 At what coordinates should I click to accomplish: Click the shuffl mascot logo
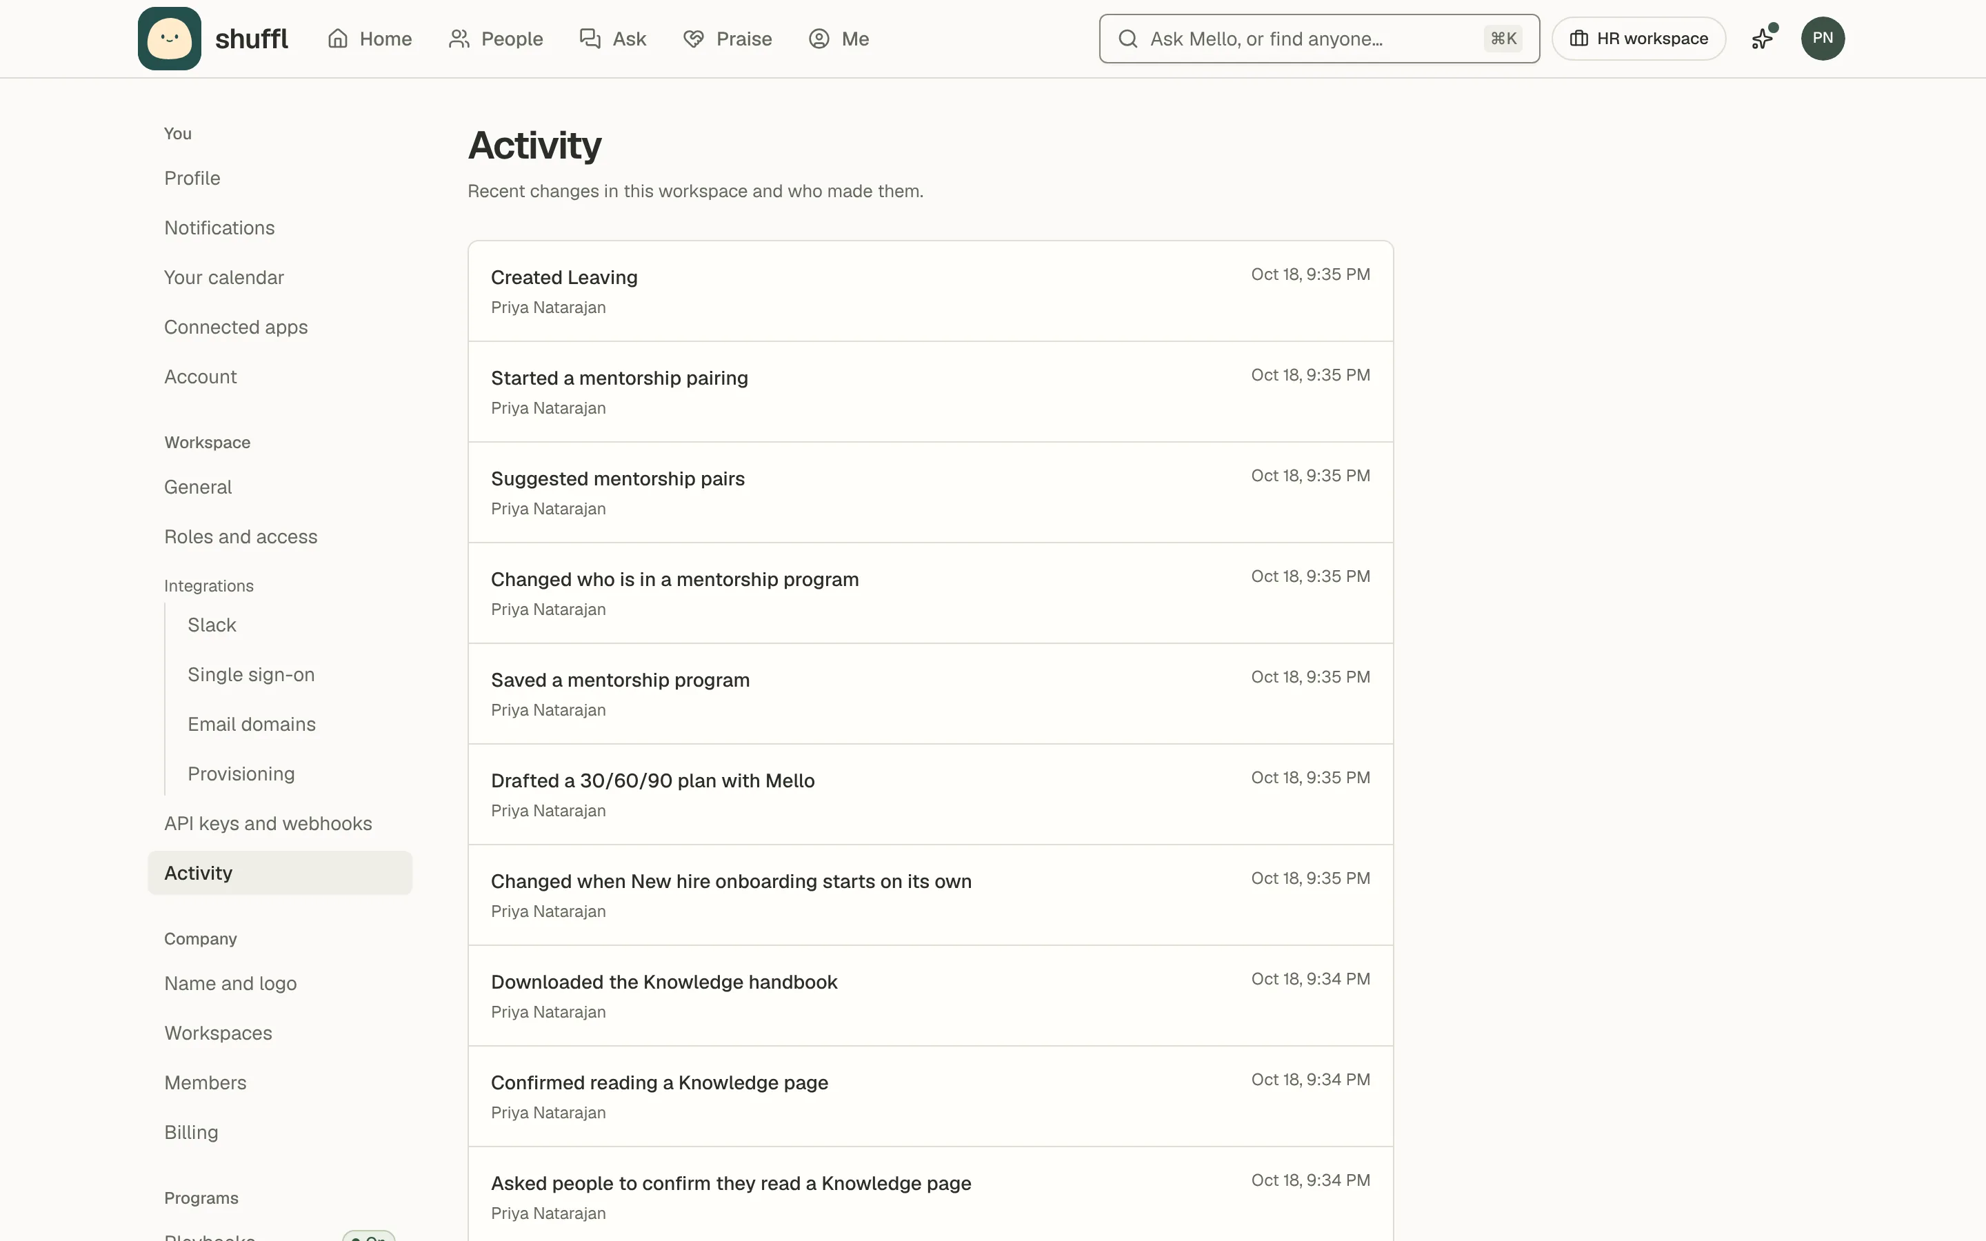click(x=169, y=39)
